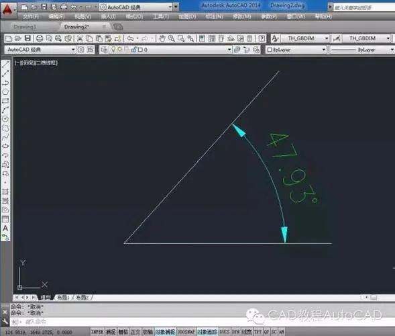The height and width of the screenshot is (336, 395).
Task: Toggle 捕捉 snap mode in status bar
Action: (x=111, y=332)
